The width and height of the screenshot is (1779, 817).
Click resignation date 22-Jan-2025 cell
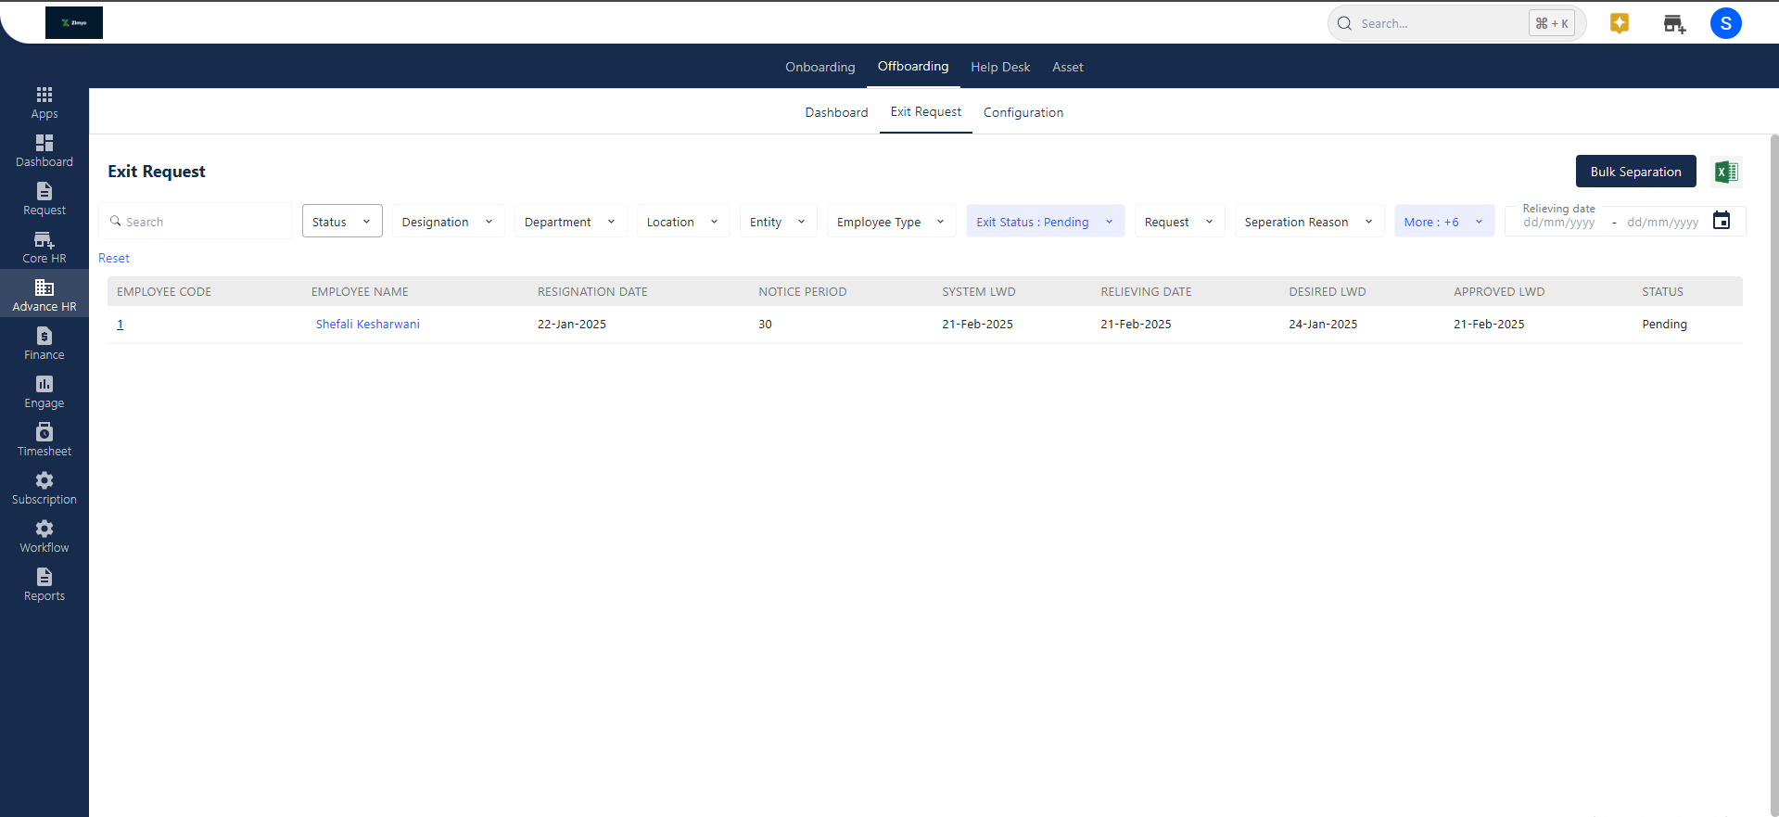[572, 324]
